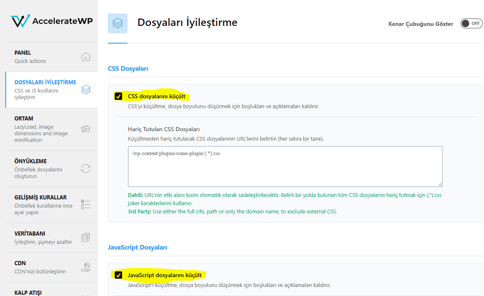
Task: Click the layers icon in sidebar
Action: [x=86, y=90]
